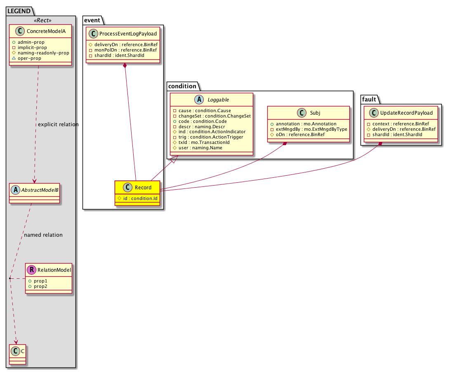This screenshot has width=450, height=372.
Task: Click the "named relation" label
Action: (43, 235)
